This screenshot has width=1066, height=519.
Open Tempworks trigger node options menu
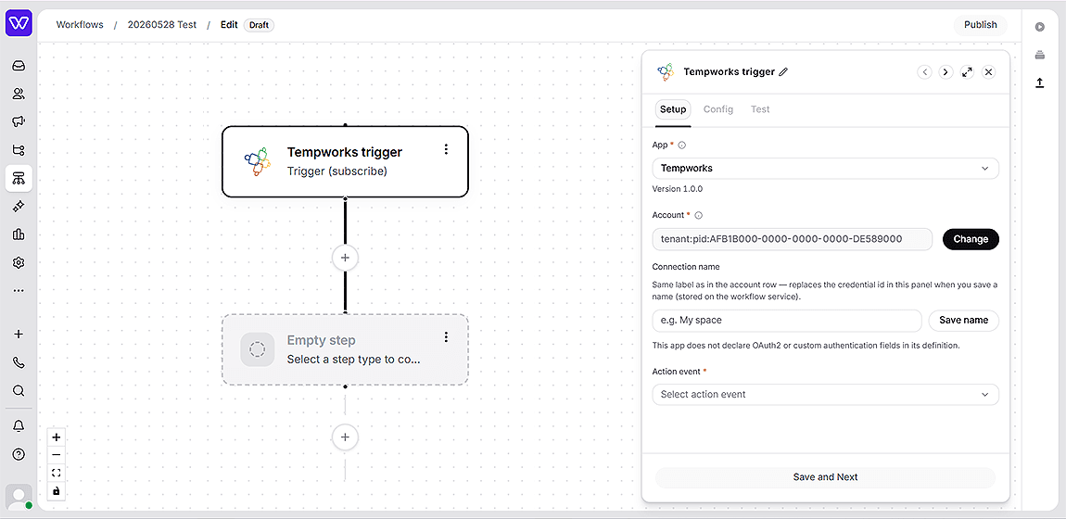446,149
